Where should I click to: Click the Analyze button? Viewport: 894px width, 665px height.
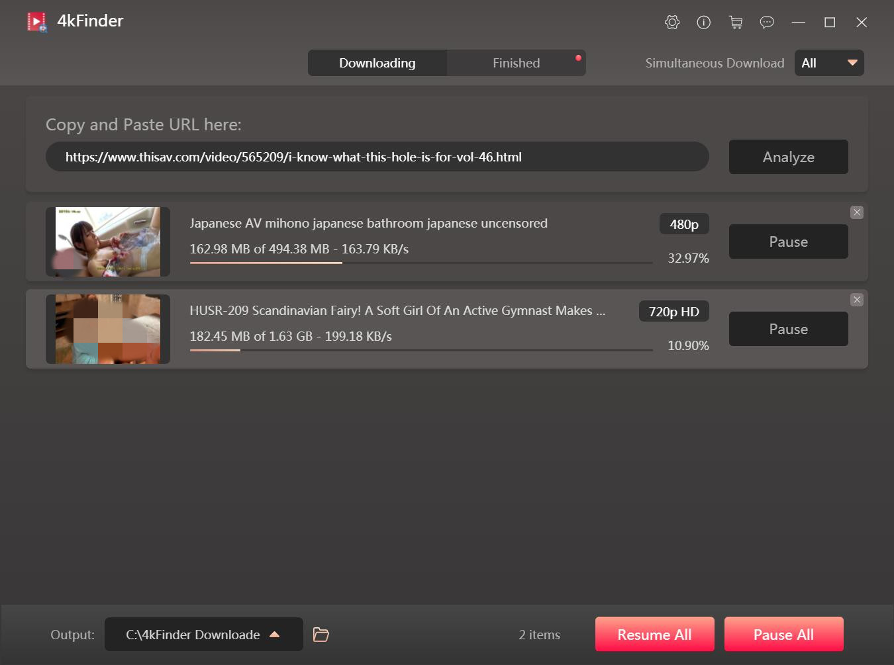tap(788, 157)
